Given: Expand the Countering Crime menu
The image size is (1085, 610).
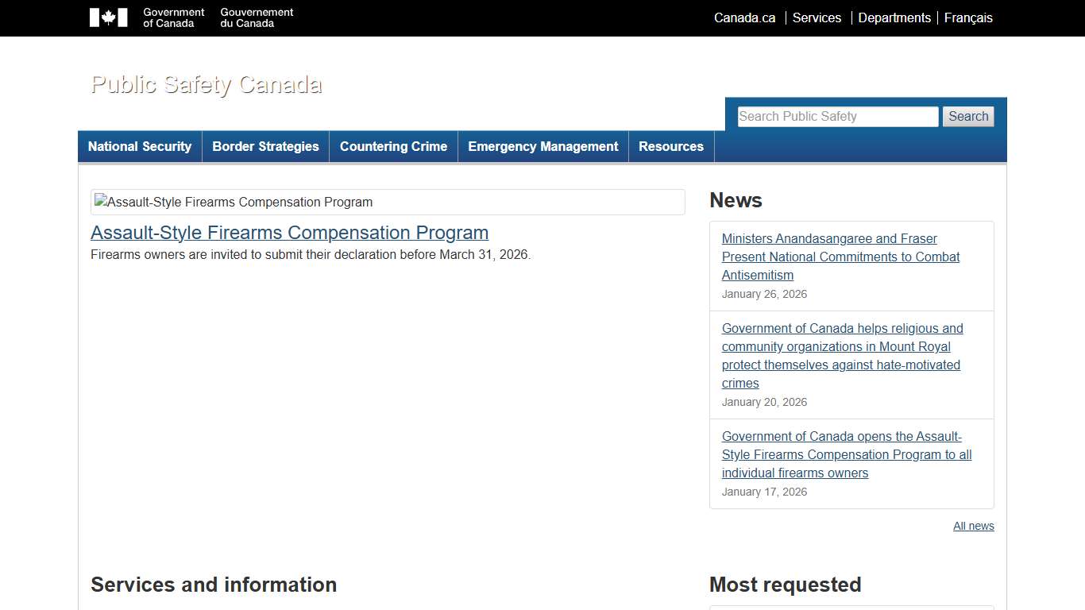Looking at the screenshot, I should coord(393,147).
